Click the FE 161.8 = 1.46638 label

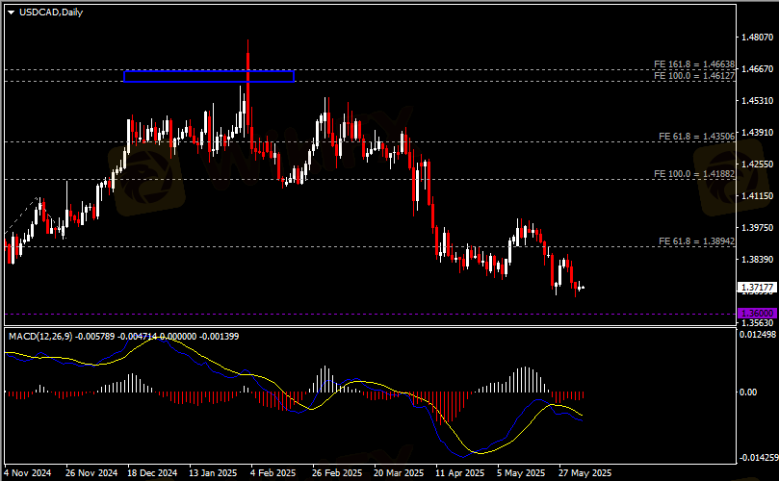coord(694,65)
